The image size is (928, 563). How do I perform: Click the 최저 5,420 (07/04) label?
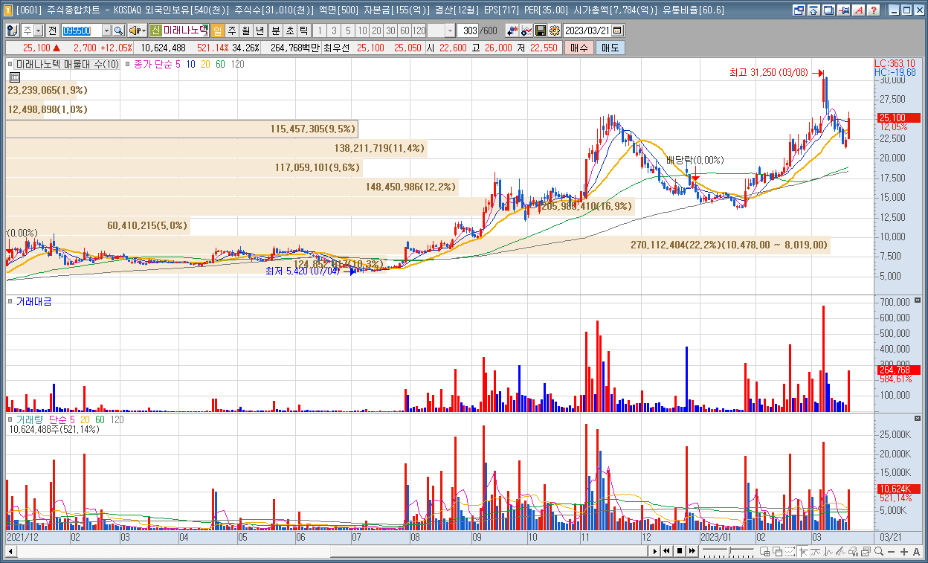[x=302, y=271]
